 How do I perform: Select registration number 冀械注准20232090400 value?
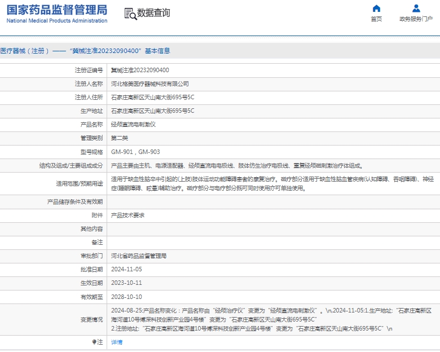click(140, 70)
